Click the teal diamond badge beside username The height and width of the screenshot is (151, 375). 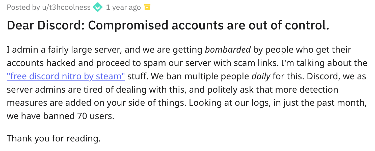[98, 8]
